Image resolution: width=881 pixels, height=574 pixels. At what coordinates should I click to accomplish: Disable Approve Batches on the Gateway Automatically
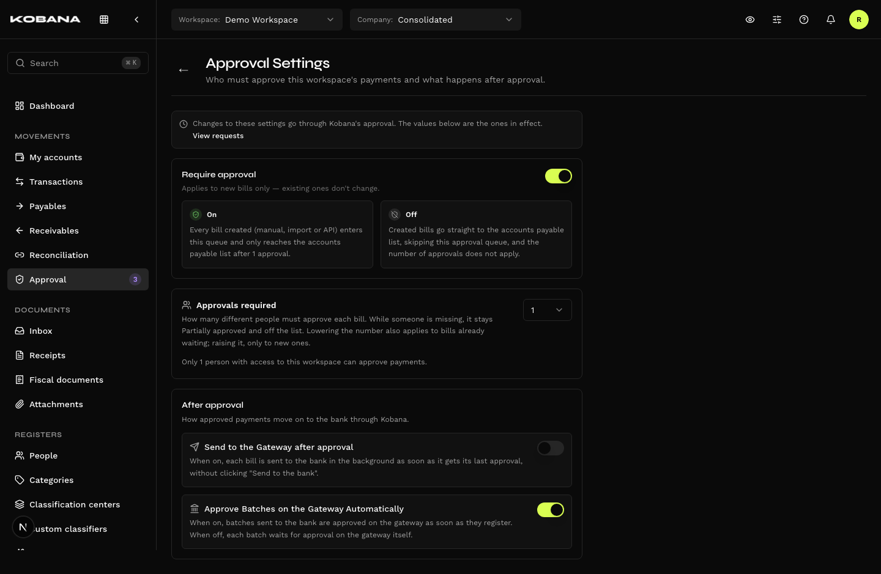click(551, 510)
